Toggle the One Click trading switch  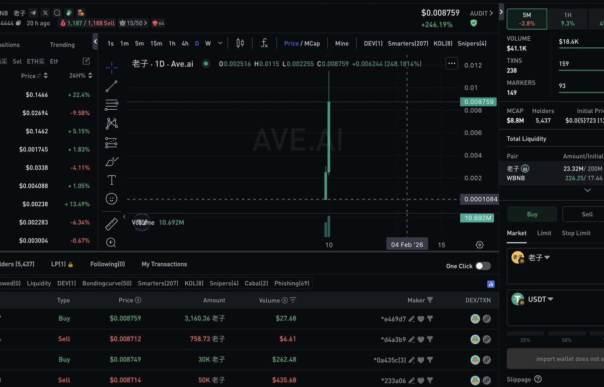[x=483, y=266]
